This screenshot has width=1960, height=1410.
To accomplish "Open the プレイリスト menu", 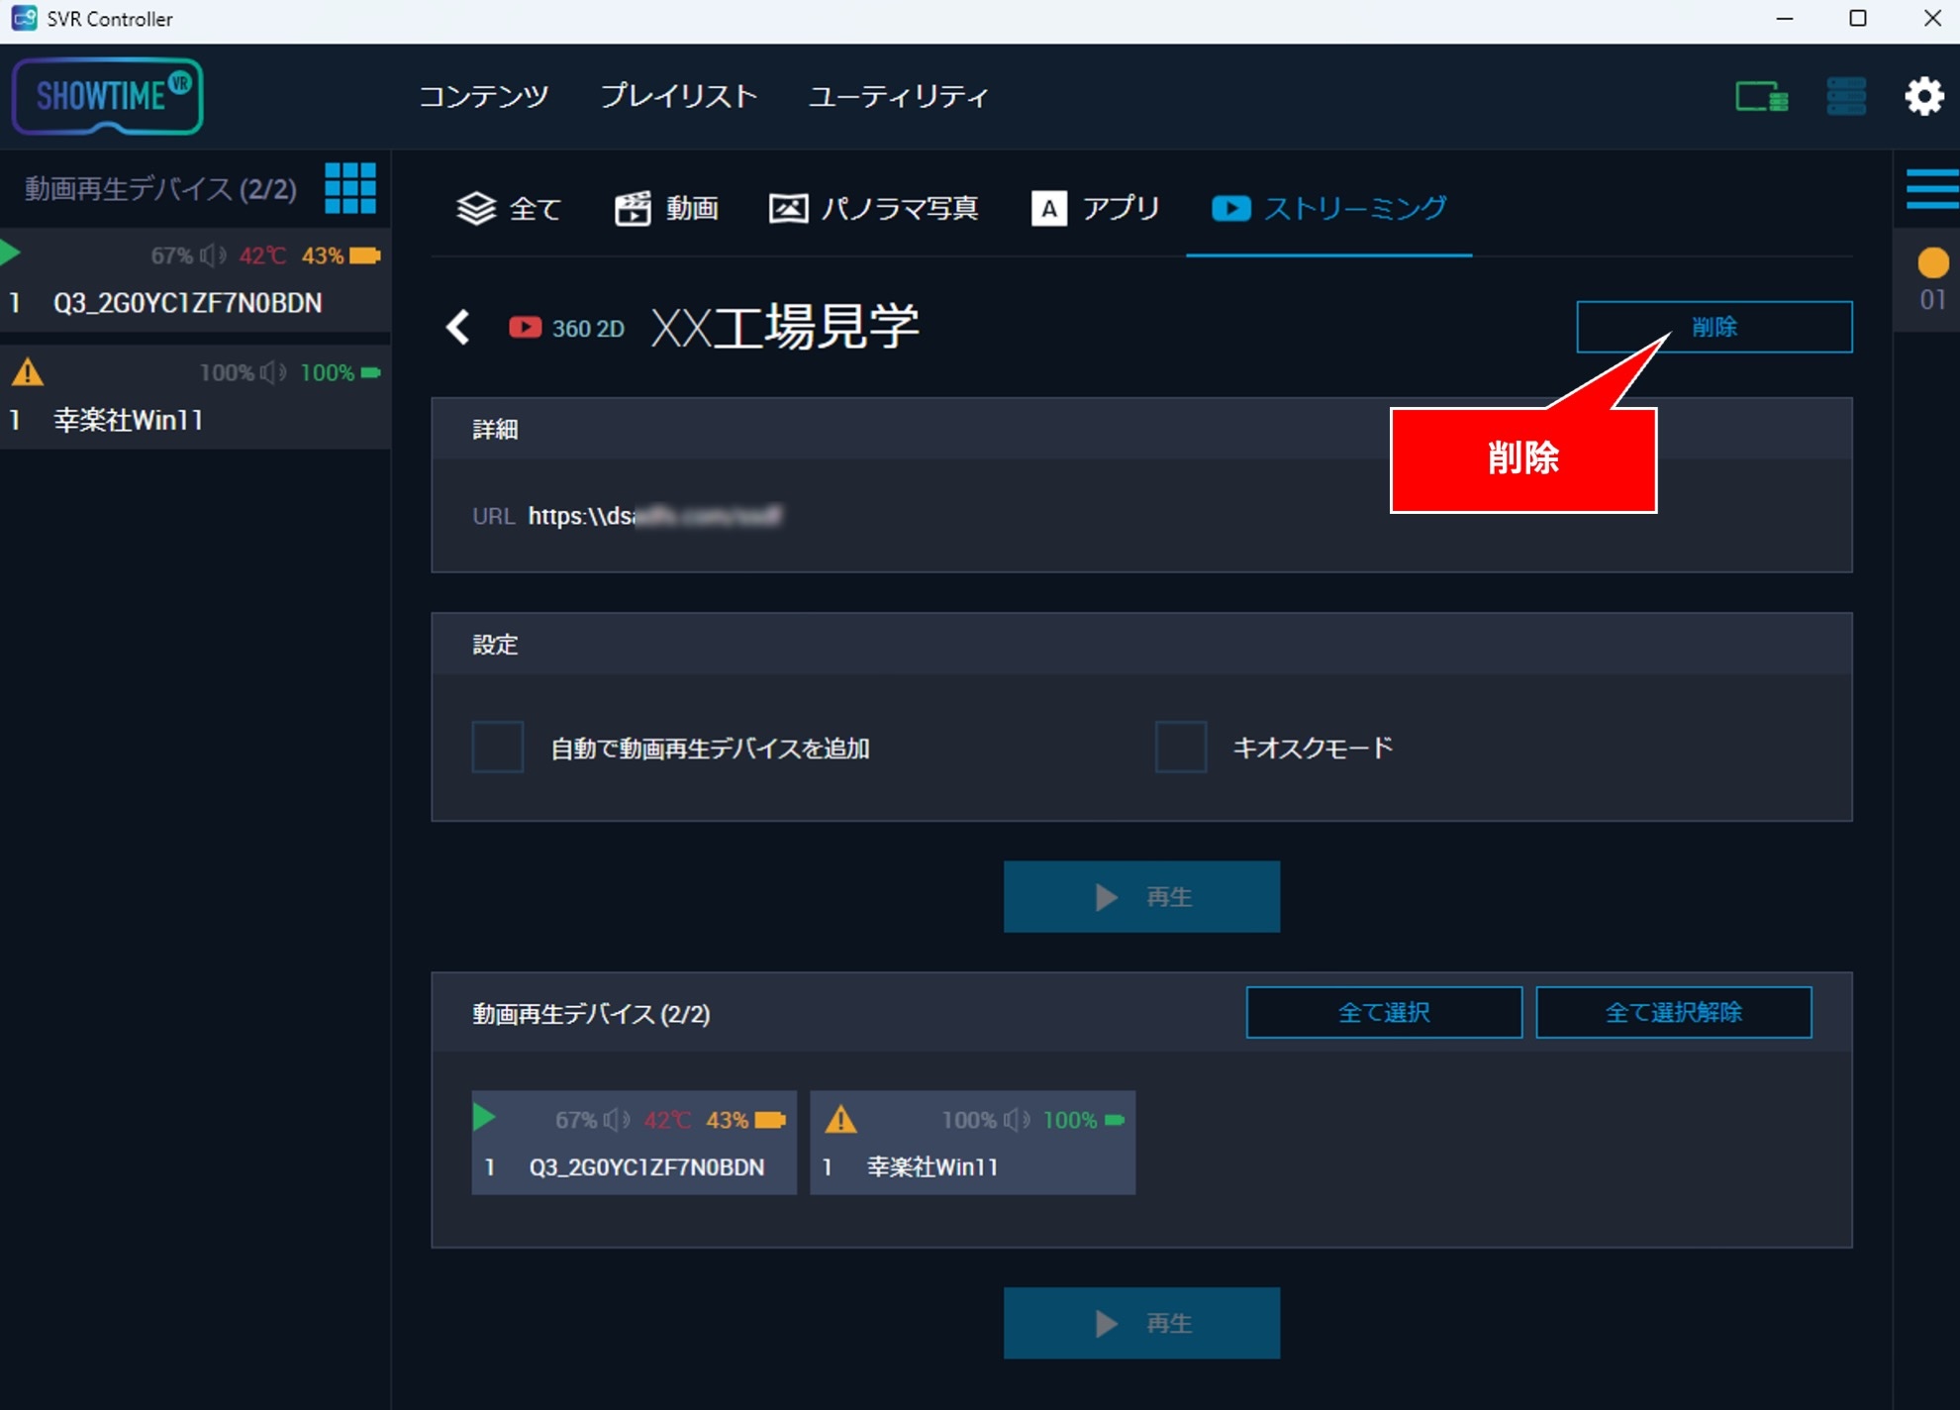I will tap(679, 96).
